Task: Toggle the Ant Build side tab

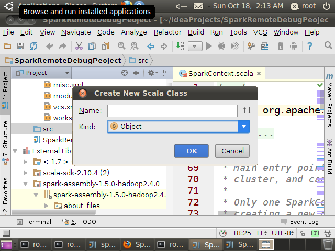Action: tap(329, 157)
